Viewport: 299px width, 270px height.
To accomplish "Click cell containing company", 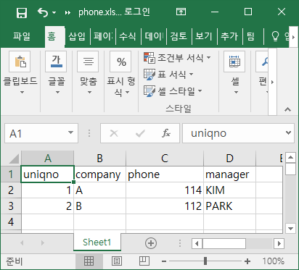I will [x=100, y=174].
